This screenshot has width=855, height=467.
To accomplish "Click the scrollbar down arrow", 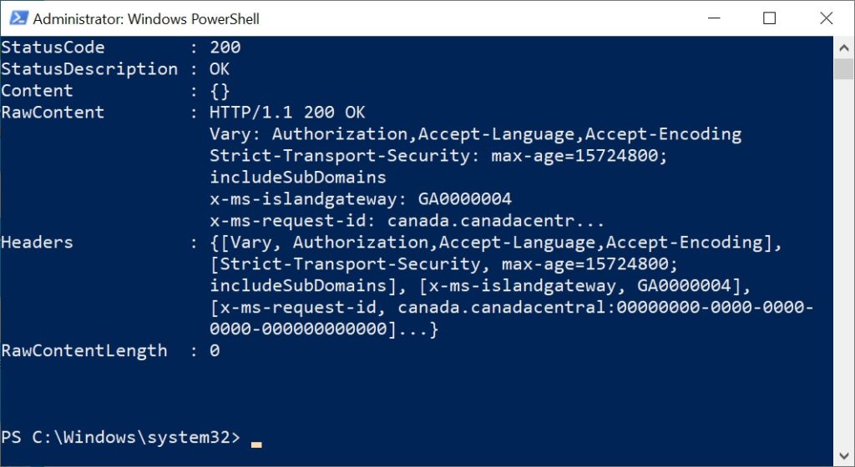I will 843,455.
